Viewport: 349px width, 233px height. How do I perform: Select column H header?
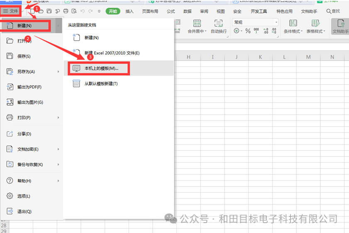click(x=188, y=57)
